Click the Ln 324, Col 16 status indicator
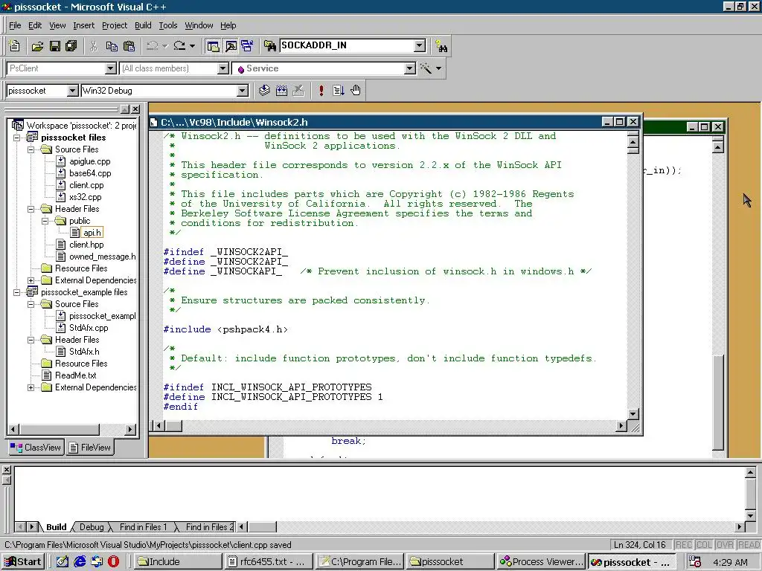The width and height of the screenshot is (762, 571). click(640, 545)
